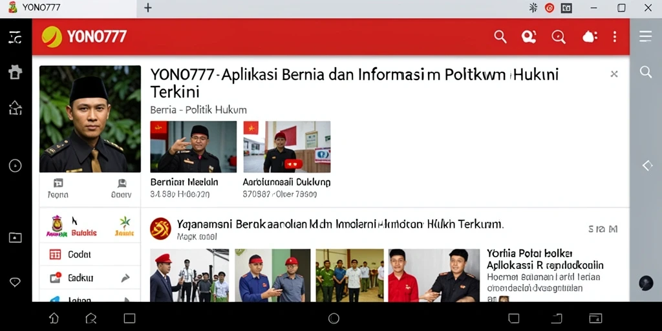Open the third post image with group in green
This screenshot has width=662, height=331.
coord(350,275)
